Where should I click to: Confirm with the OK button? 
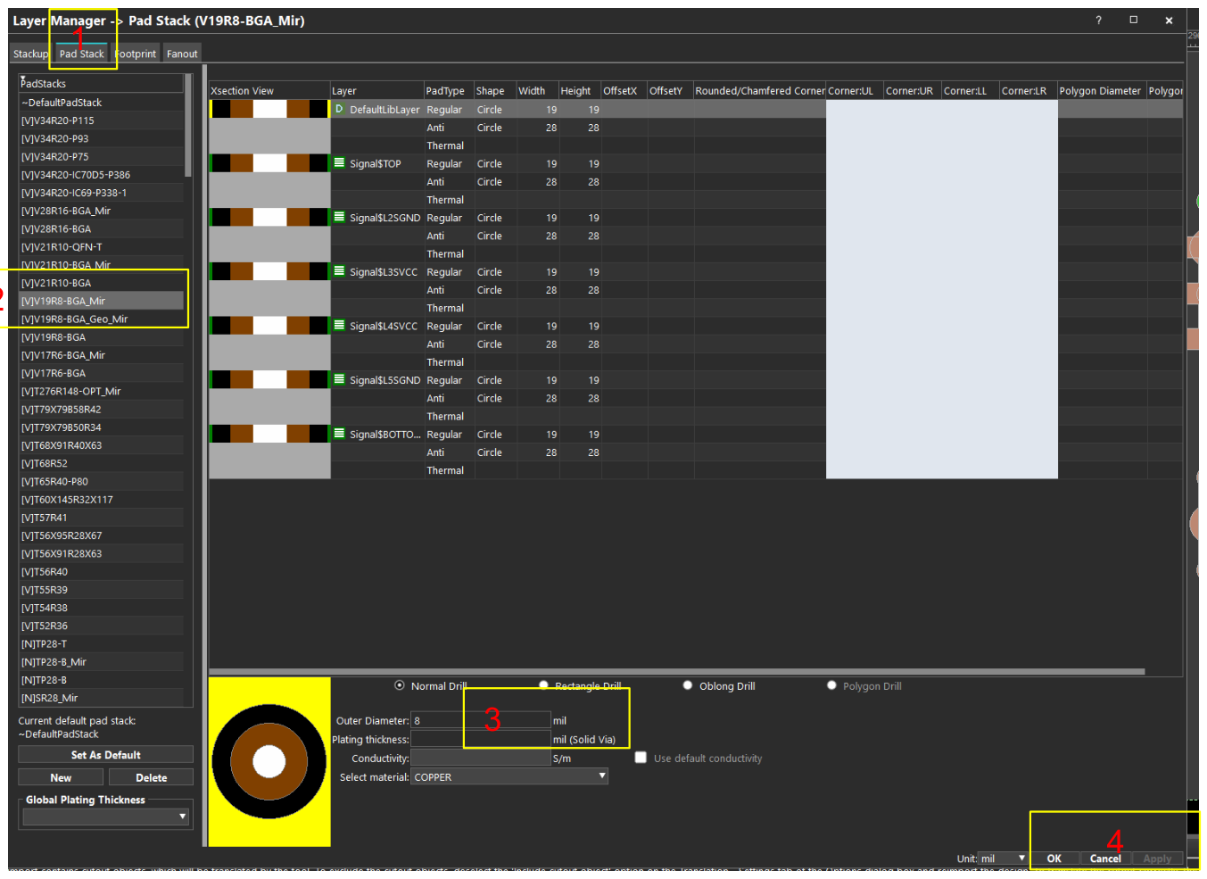[1054, 858]
